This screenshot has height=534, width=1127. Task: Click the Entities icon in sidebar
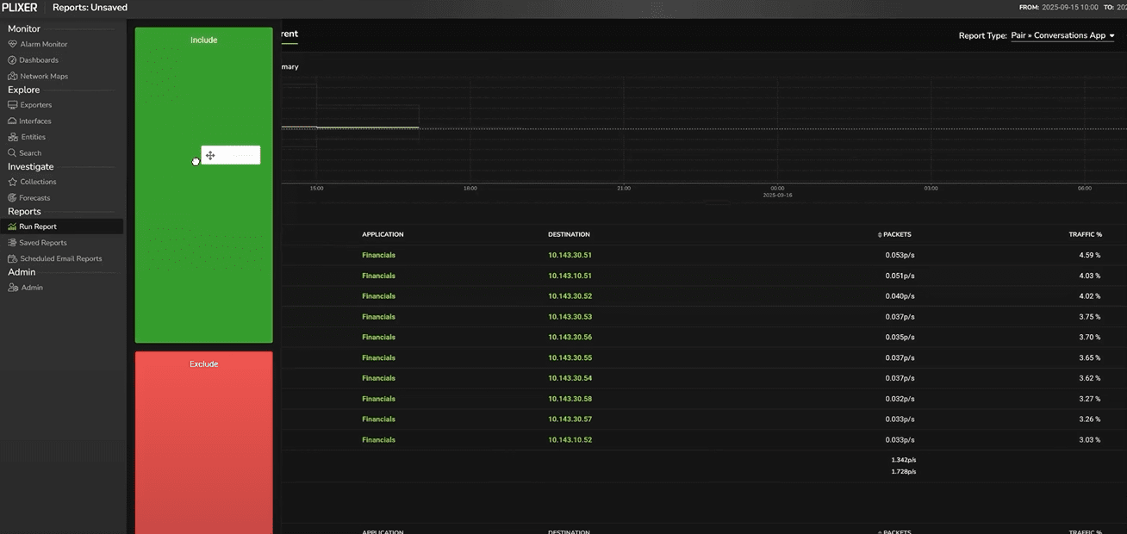(12, 137)
